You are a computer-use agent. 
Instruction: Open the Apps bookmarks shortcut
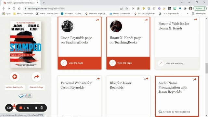click(6, 14)
